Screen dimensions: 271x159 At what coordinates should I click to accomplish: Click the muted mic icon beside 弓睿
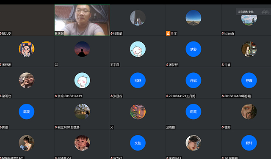(223, 65)
